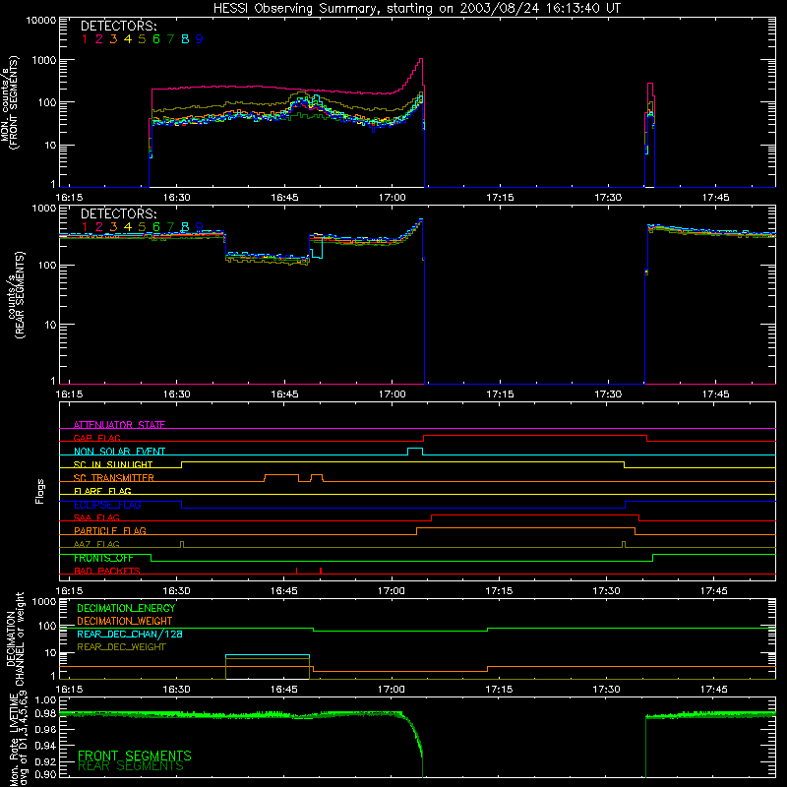Select the 'FRONTS_OFF' flag label

coord(103,558)
